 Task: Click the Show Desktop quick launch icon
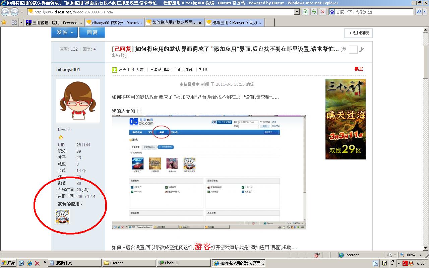(21, 263)
